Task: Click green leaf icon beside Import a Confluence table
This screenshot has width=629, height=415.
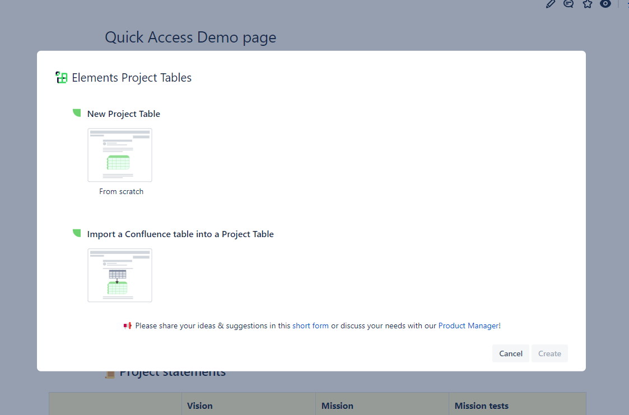Action: pyautogui.click(x=77, y=233)
